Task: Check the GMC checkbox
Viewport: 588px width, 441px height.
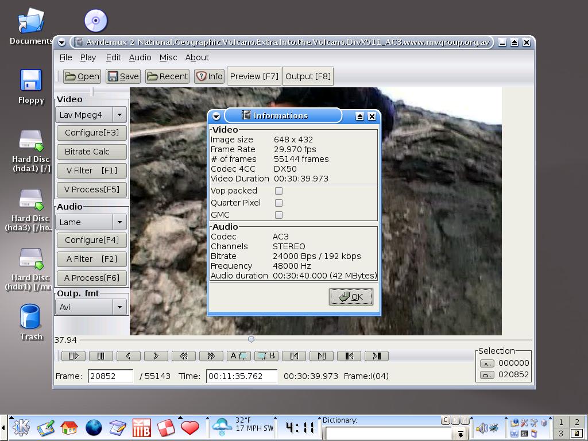Action: coord(278,215)
